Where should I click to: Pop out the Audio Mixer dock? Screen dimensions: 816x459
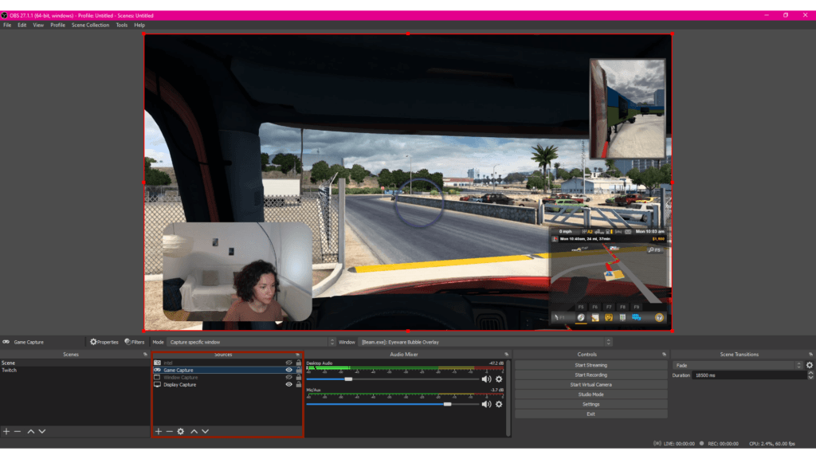pos(506,355)
